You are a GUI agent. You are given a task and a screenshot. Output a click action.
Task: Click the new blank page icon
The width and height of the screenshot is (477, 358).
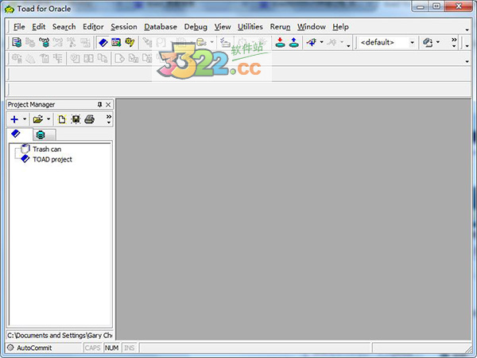pyautogui.click(x=62, y=119)
